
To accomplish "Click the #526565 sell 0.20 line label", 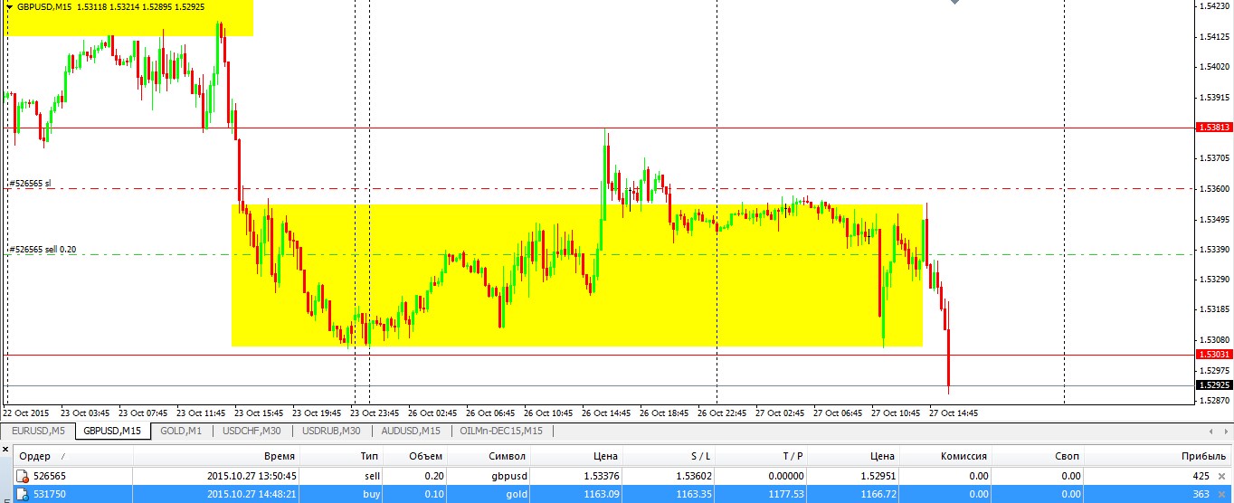I will (43, 249).
